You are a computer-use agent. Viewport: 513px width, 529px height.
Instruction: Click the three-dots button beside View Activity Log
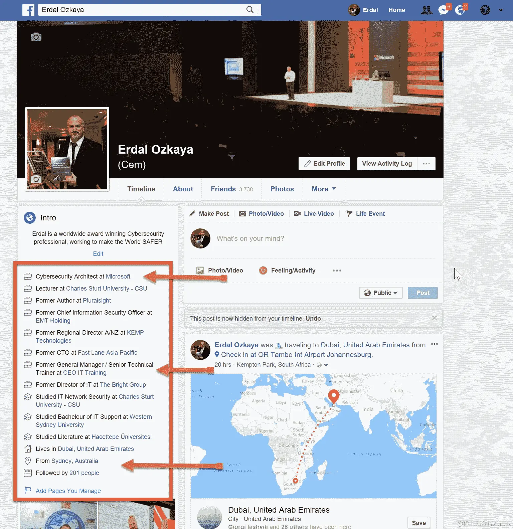coord(426,164)
